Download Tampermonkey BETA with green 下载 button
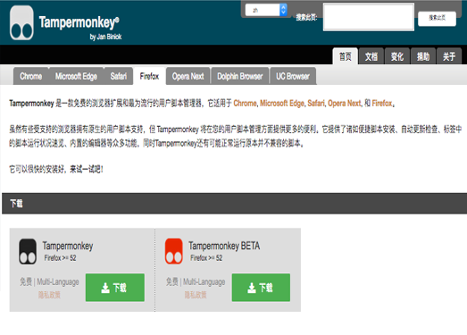This screenshot has height=335, width=467. 261,288
